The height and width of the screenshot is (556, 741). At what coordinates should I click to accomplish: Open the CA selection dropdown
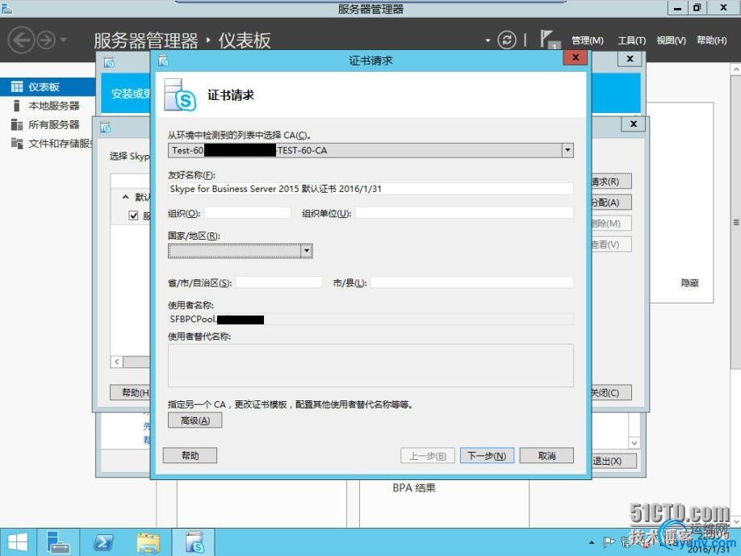567,151
